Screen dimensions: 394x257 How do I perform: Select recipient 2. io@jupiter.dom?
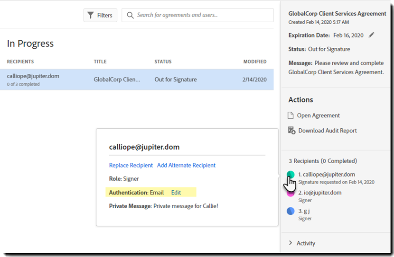[x=319, y=193]
